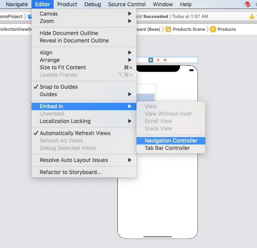Select Tab Bar Controller in Embed In submenu
The width and height of the screenshot is (257, 248).
[x=171, y=148]
